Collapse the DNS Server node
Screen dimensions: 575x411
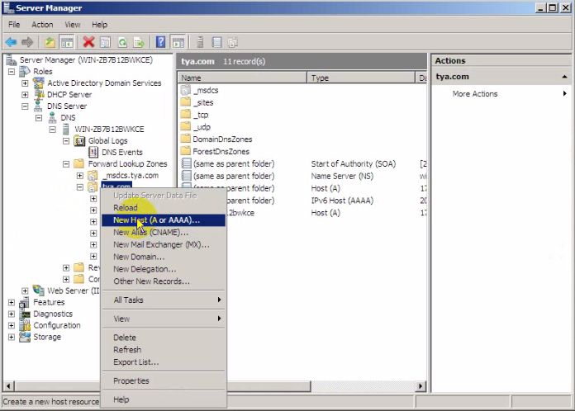[25, 106]
